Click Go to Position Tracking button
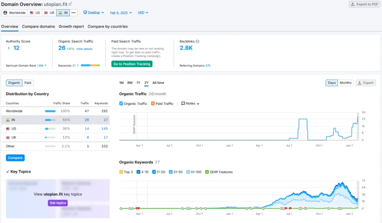 click(132, 64)
